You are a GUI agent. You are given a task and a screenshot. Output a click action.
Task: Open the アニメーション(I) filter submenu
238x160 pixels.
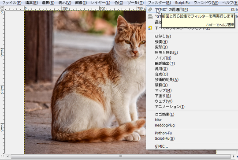[192, 107]
